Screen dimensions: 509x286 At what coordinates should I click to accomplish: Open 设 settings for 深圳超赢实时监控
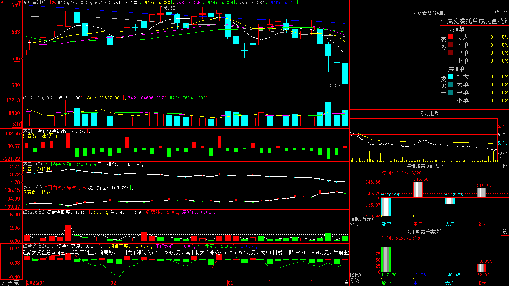(x=505, y=166)
